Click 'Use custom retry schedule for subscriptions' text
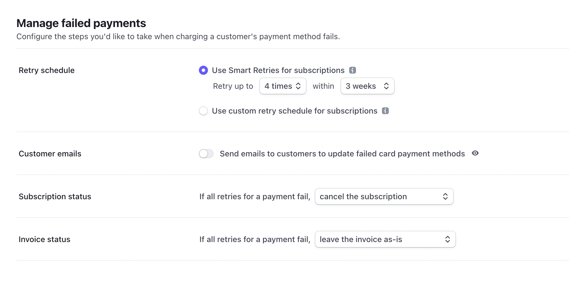Viewport: 569px width, 297px height. 294,111
